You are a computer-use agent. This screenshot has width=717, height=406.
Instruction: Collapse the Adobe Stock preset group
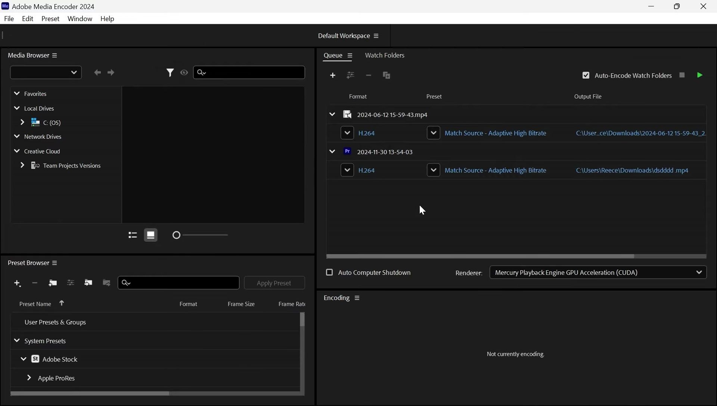(x=24, y=359)
